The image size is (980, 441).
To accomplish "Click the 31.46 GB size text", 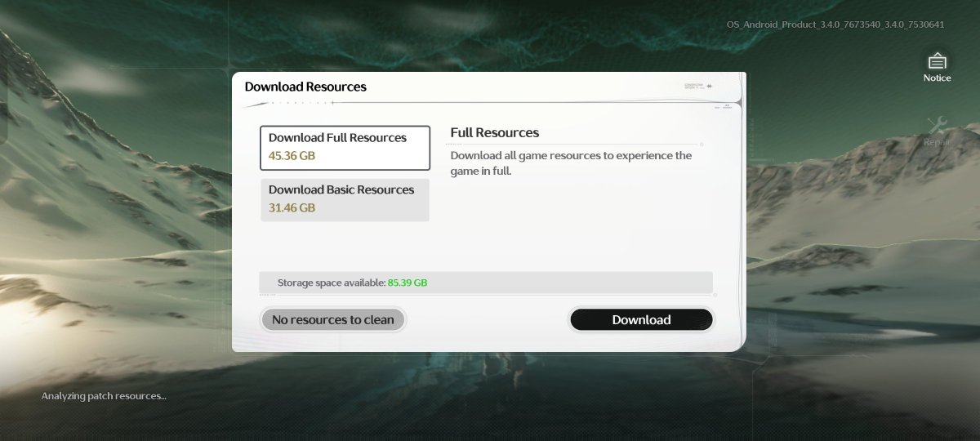I will (x=292, y=207).
